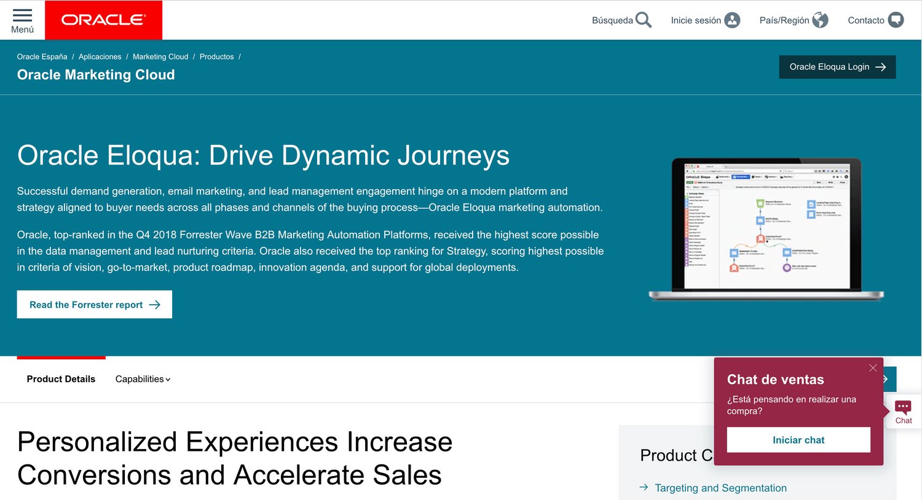Open the Marketing Cloud breadcrumb link

click(160, 57)
